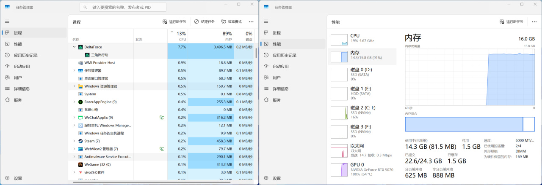
Task: Open 启动应用 in the right window sidebar
Action: click(x=293, y=67)
